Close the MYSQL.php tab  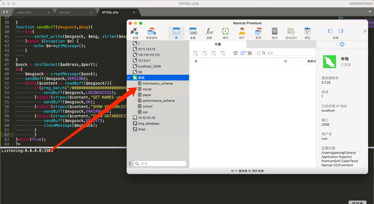click(134, 12)
